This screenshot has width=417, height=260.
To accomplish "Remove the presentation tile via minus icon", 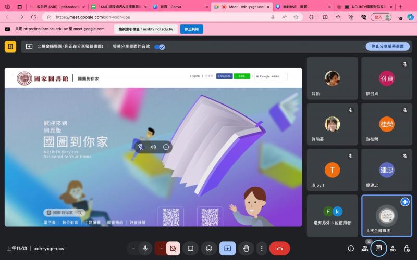I will [x=166, y=147].
